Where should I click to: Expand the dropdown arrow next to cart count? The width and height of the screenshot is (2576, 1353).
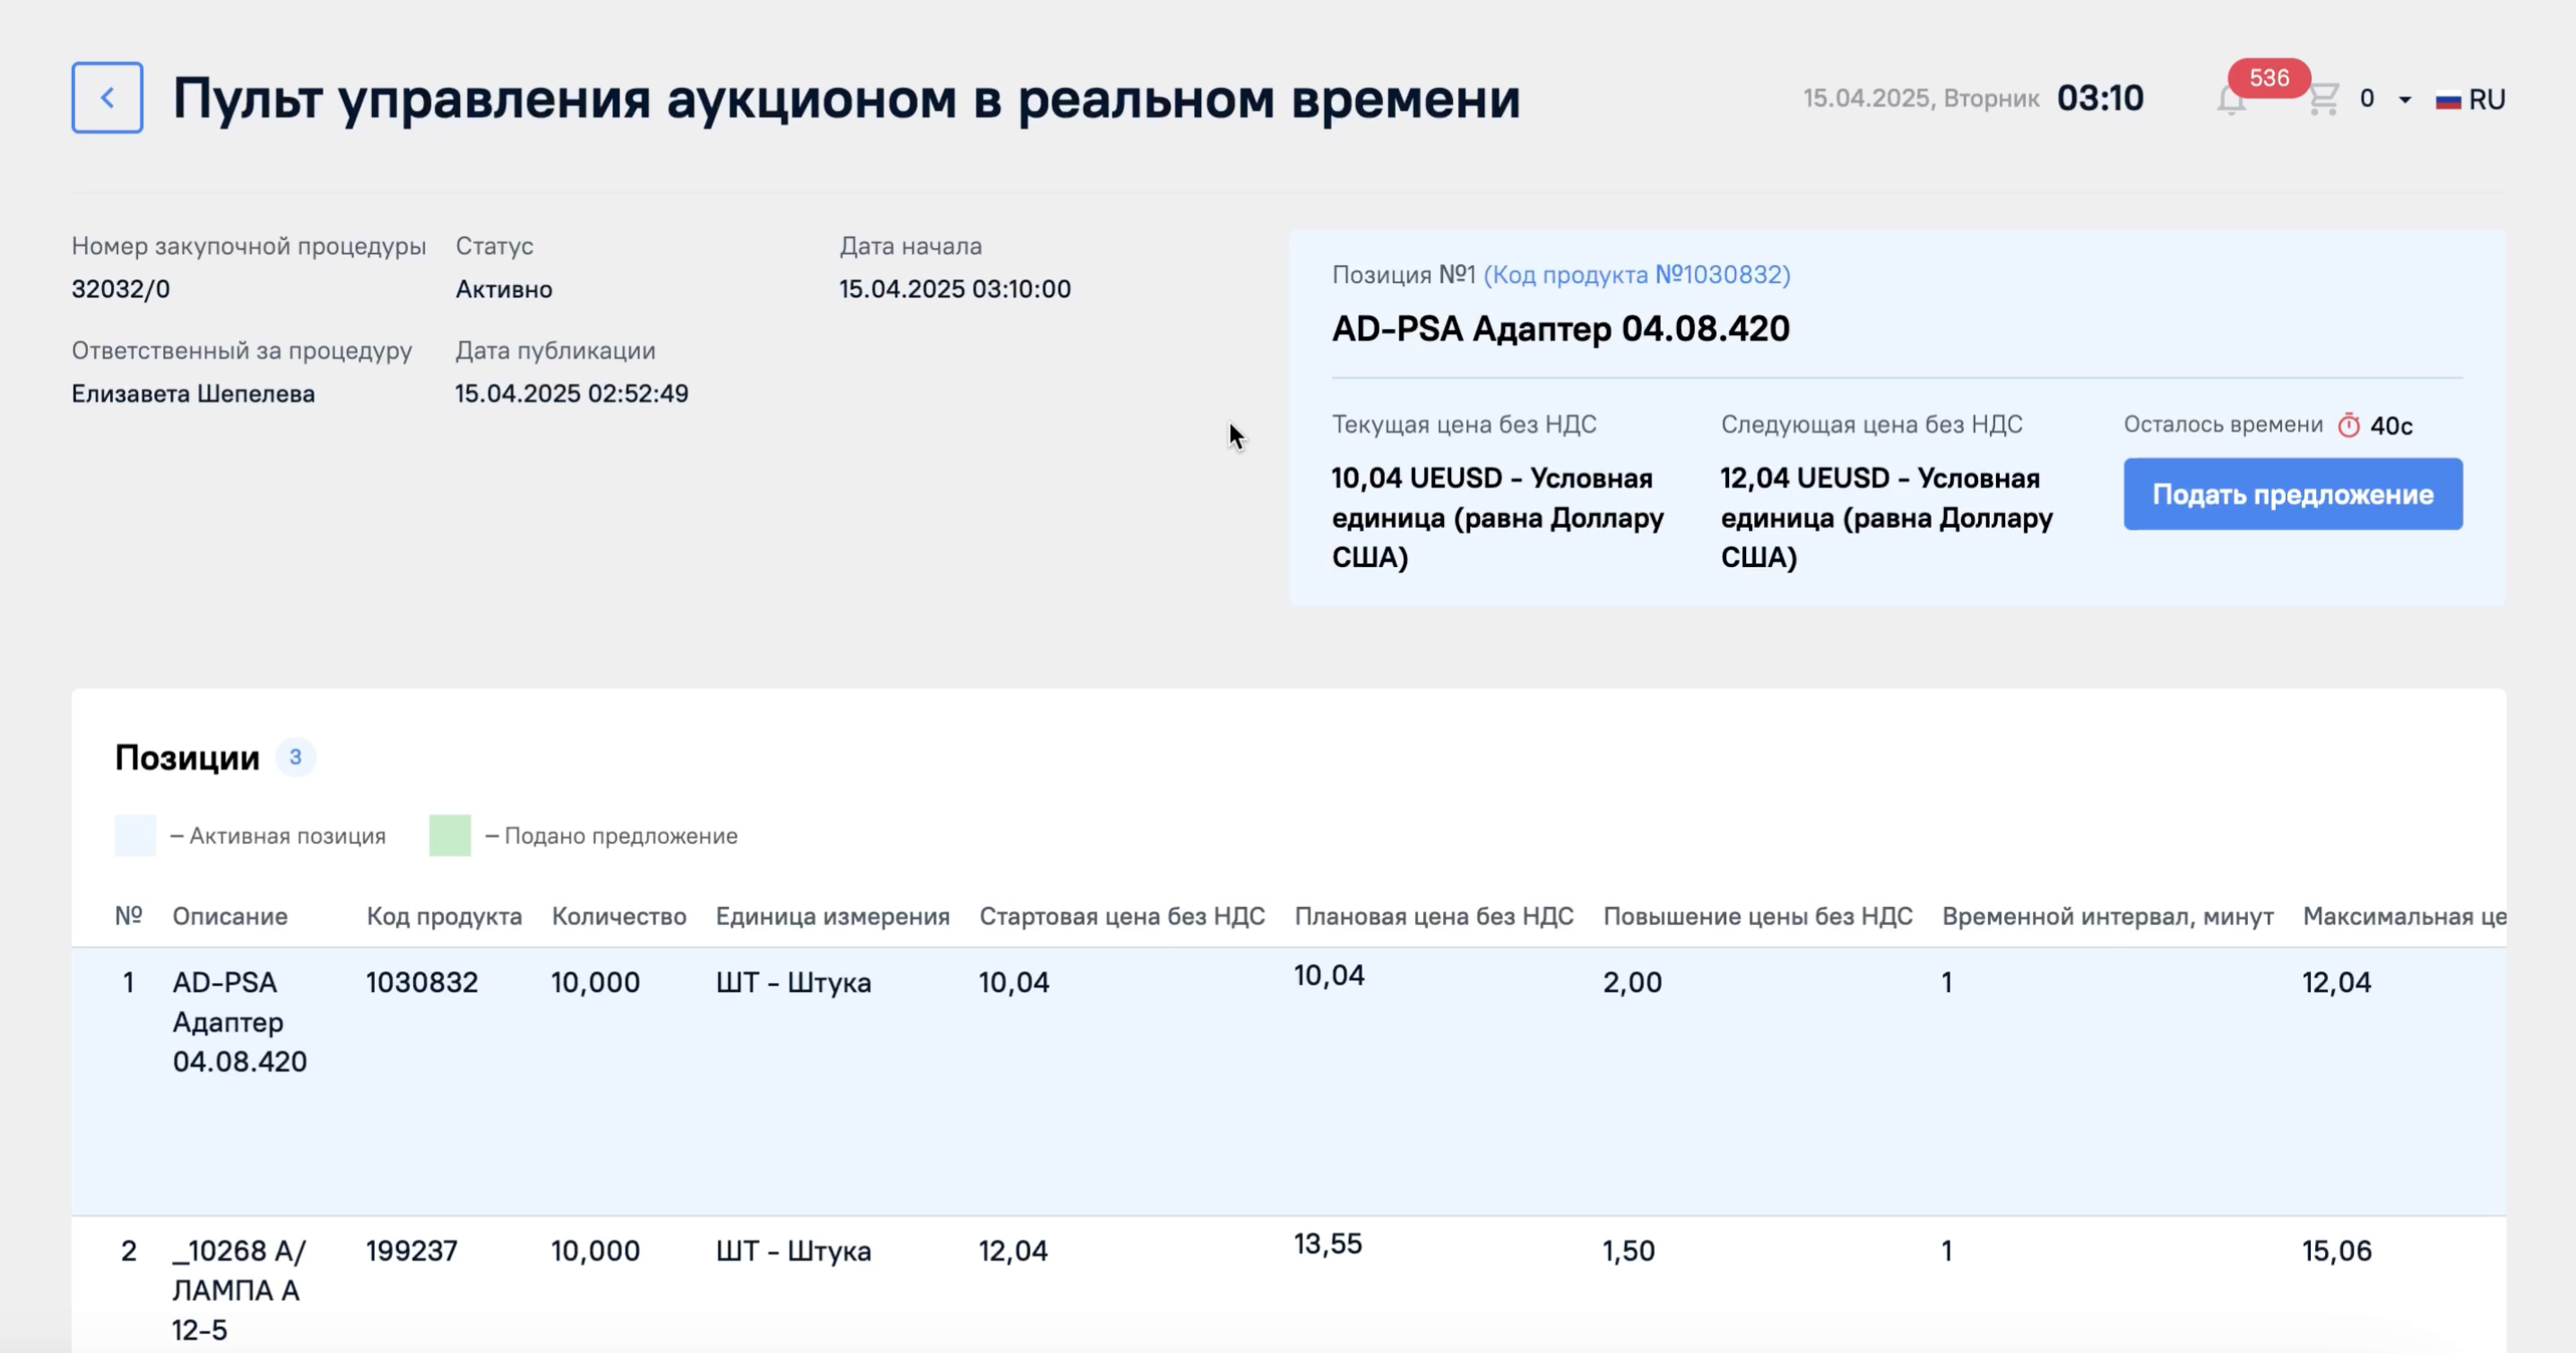point(2405,100)
